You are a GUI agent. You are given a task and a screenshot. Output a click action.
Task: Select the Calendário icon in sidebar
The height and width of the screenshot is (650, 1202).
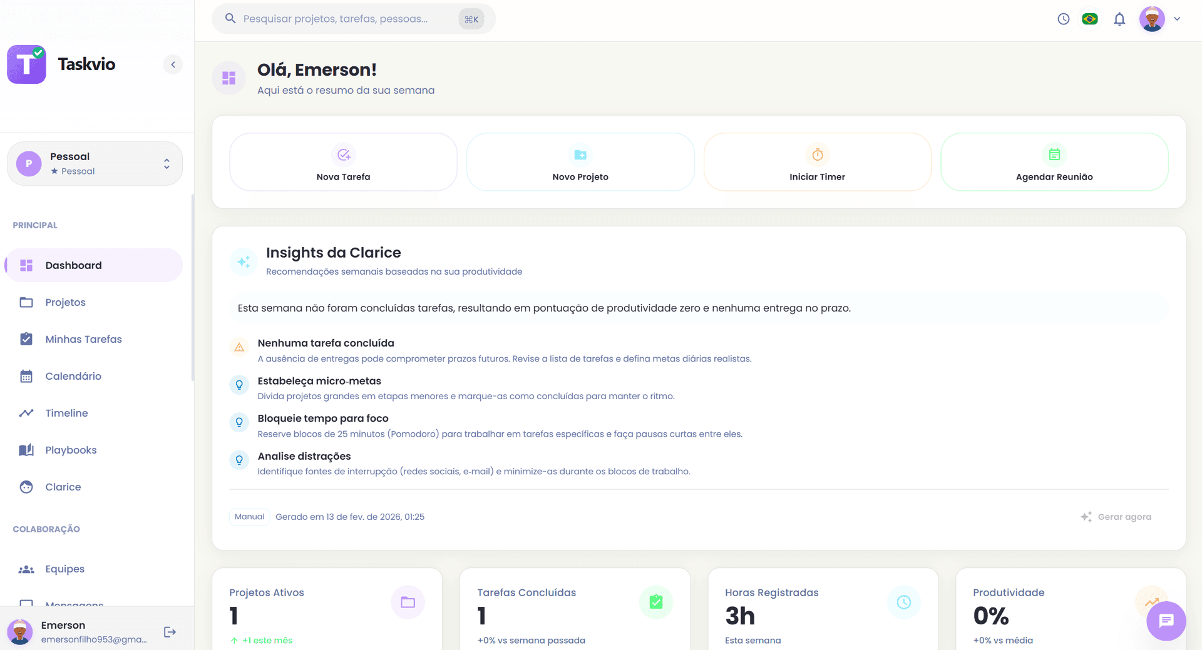point(26,376)
